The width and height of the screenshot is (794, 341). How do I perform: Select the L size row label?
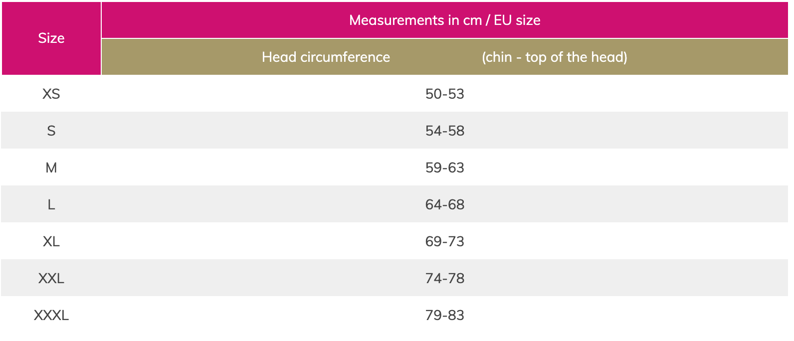coord(51,204)
